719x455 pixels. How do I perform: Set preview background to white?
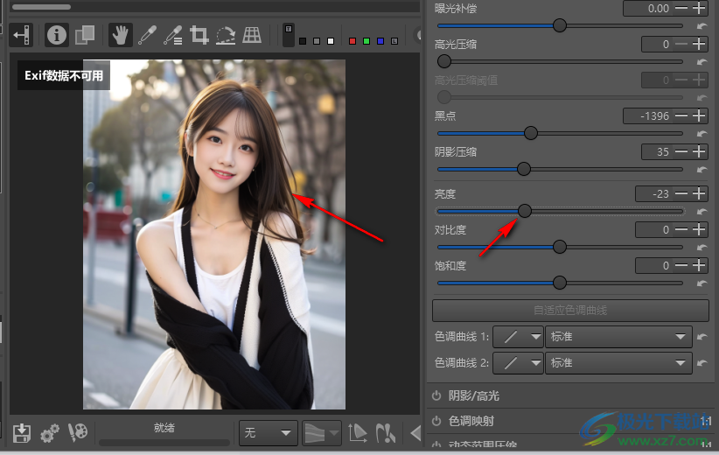pos(331,41)
